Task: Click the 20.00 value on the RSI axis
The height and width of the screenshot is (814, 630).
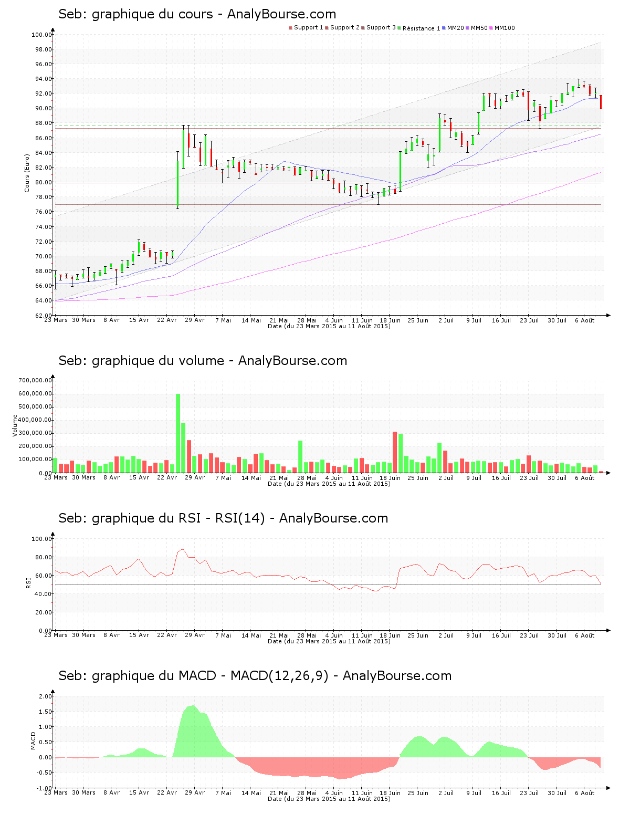Action: click(43, 612)
